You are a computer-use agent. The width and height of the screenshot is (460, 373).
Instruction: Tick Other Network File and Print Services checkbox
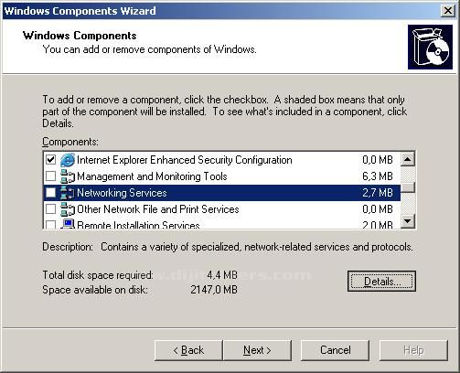50,209
